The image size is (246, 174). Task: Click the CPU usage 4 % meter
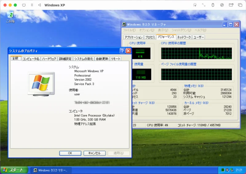pos(141,54)
